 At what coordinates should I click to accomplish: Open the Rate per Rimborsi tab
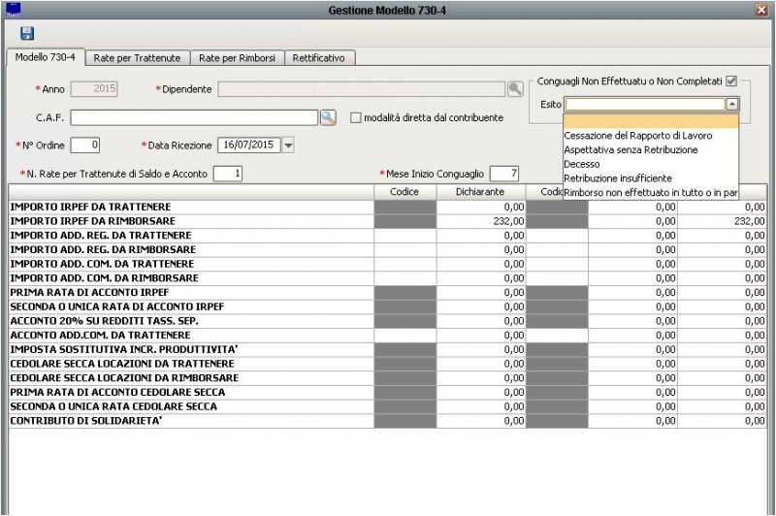(x=238, y=58)
